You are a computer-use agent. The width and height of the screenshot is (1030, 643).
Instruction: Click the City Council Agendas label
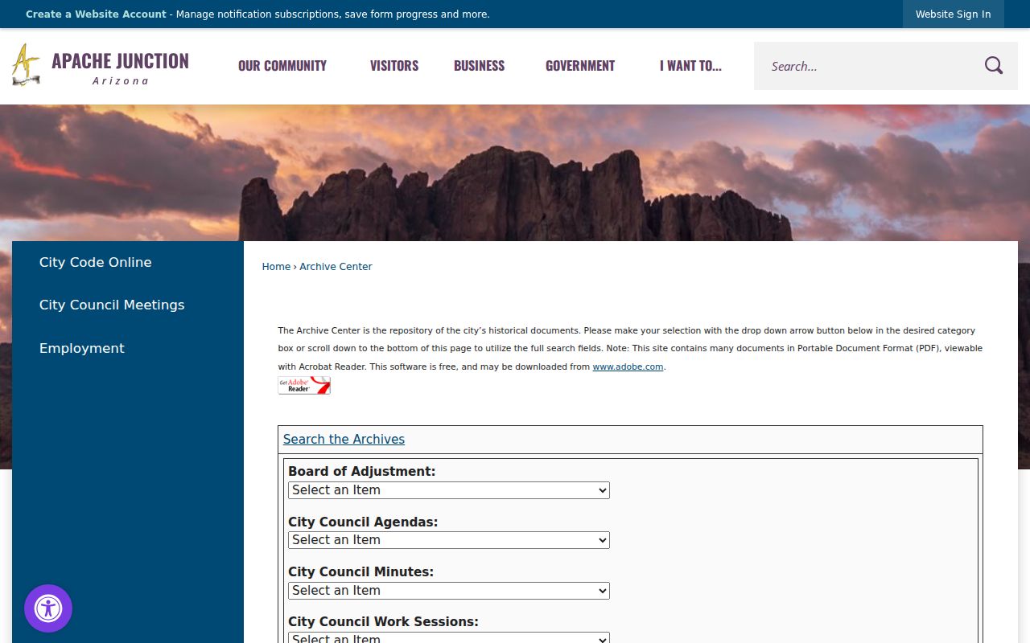click(363, 522)
